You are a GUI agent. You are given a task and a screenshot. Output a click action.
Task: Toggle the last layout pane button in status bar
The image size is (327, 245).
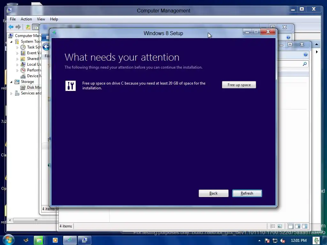[304, 226]
